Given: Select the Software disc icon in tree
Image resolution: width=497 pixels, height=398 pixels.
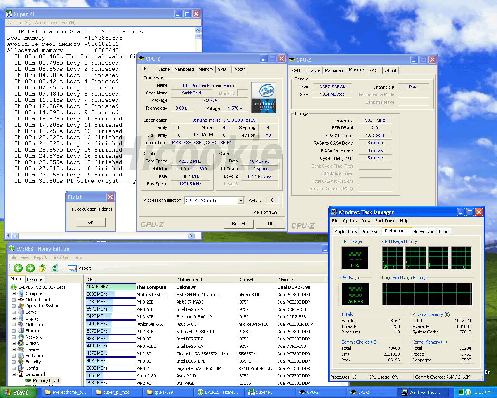Looking at the screenshot, I should pyautogui.click(x=21, y=356).
